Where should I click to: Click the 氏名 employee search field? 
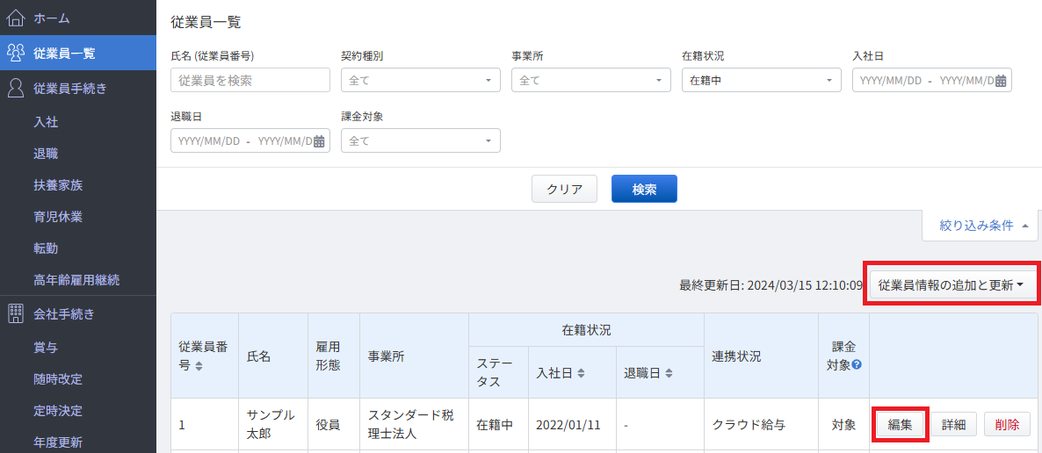tap(250, 81)
